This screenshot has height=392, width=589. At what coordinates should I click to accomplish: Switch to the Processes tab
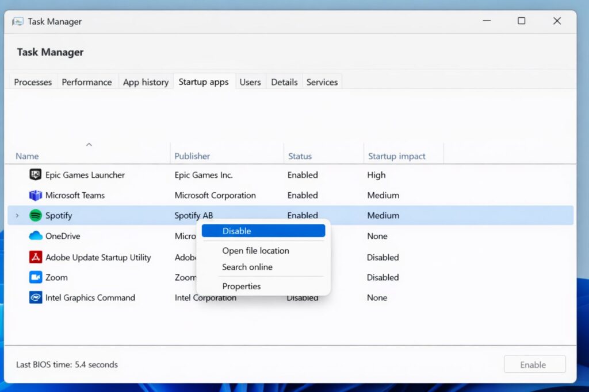click(32, 81)
